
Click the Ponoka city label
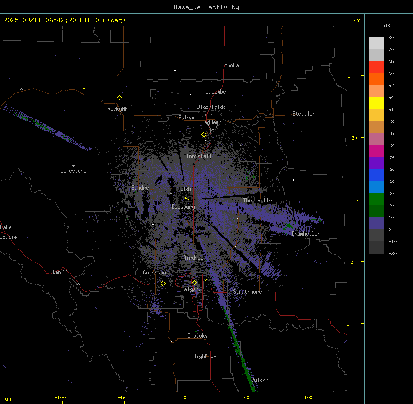(x=230, y=65)
